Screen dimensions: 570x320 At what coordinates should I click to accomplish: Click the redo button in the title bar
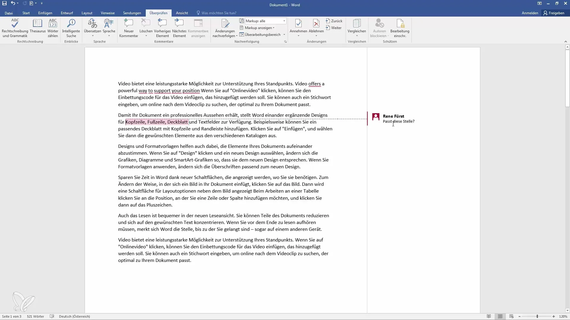click(25, 3)
